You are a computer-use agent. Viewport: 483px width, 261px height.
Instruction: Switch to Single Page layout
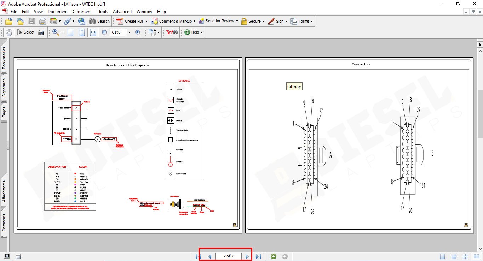[443, 256]
